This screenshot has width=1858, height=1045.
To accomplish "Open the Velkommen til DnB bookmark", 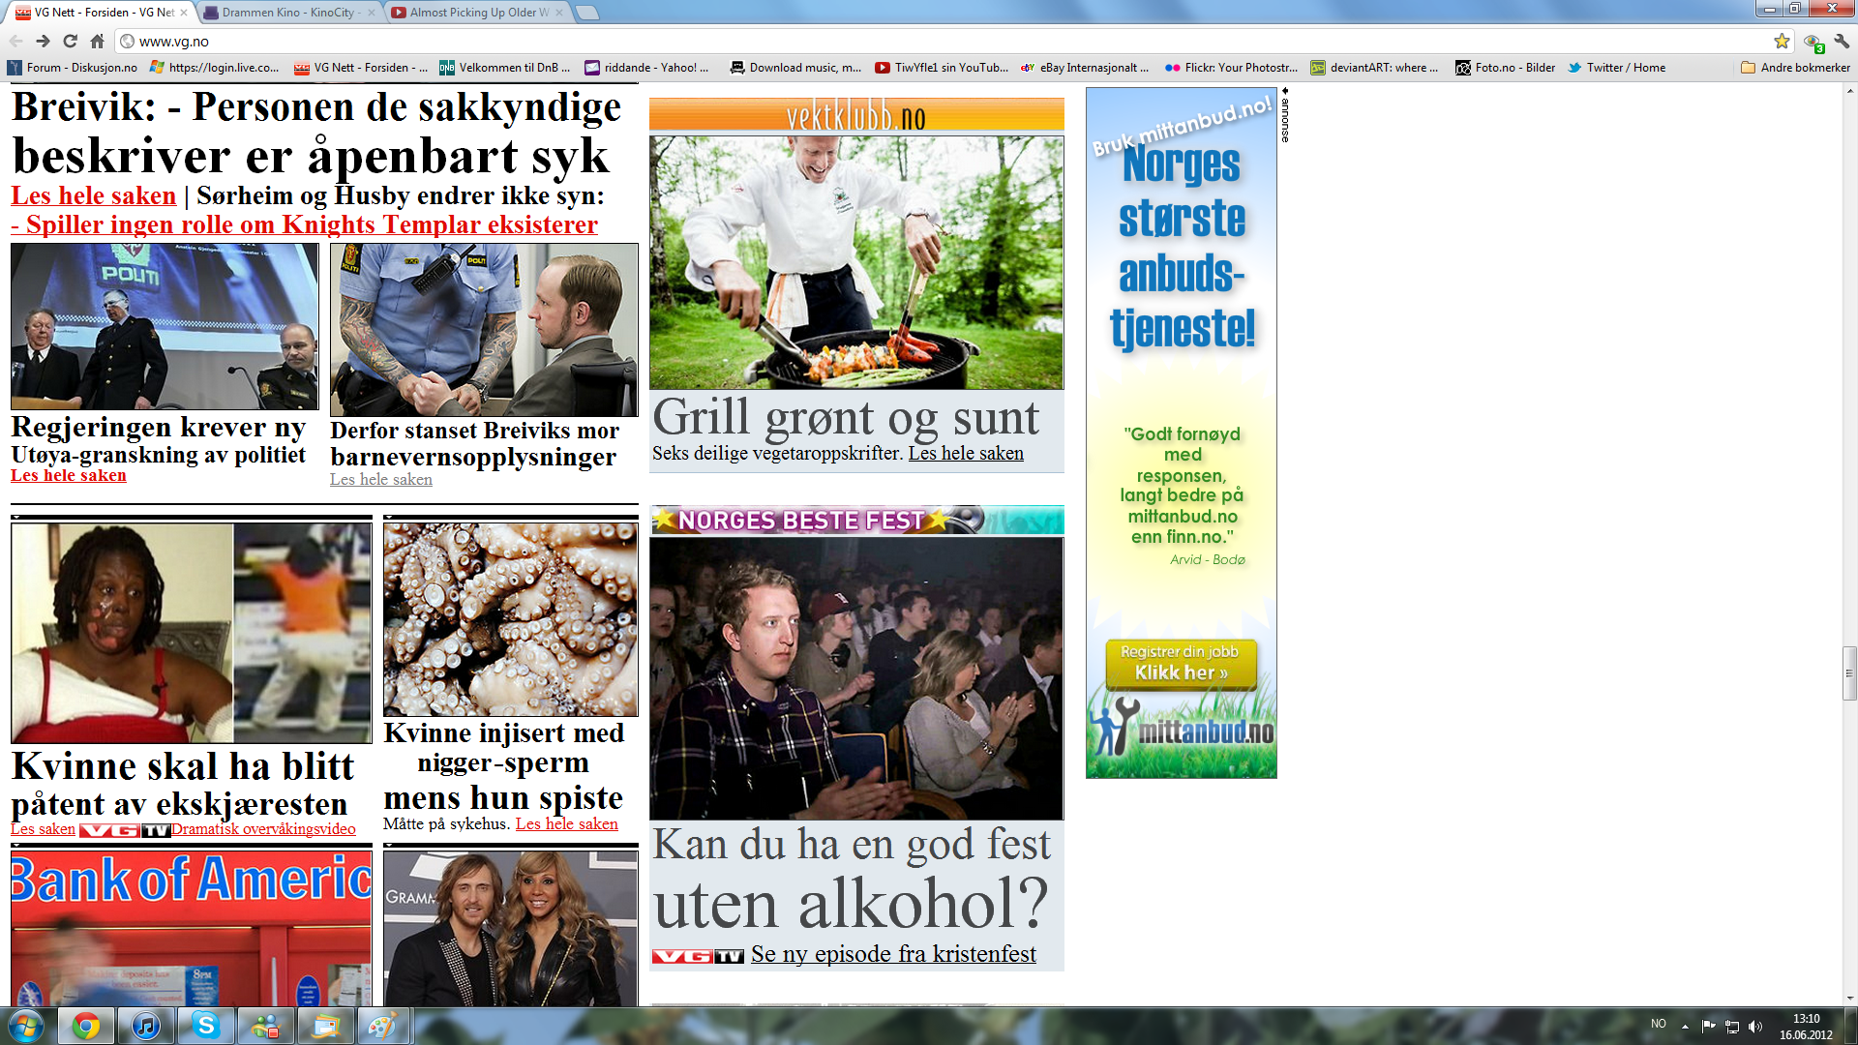I will tap(505, 68).
